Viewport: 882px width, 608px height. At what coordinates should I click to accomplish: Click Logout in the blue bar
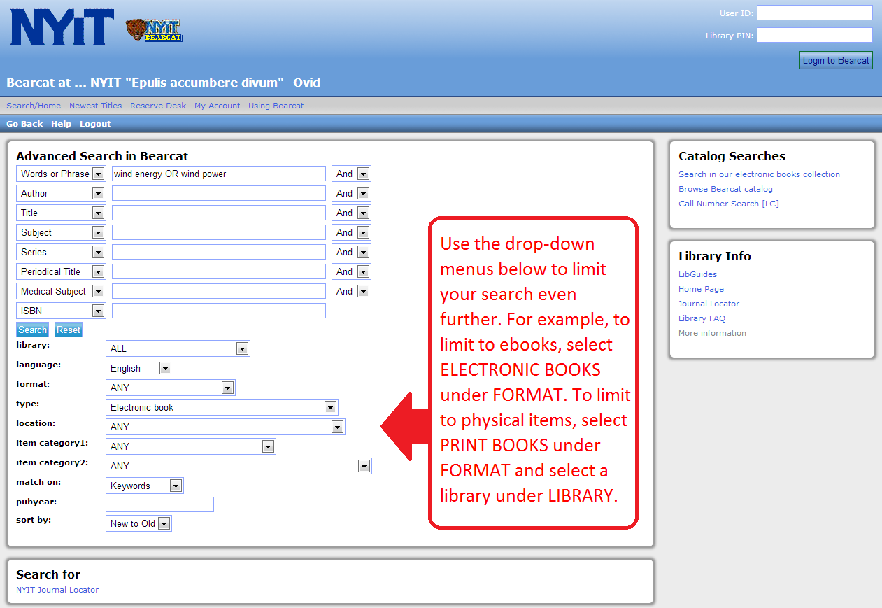coord(95,124)
